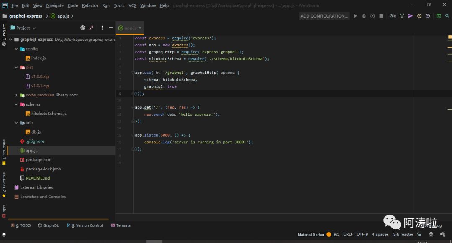This screenshot has width=452, height=243.
Task: Click the Debug bug icon
Action: [364, 16]
